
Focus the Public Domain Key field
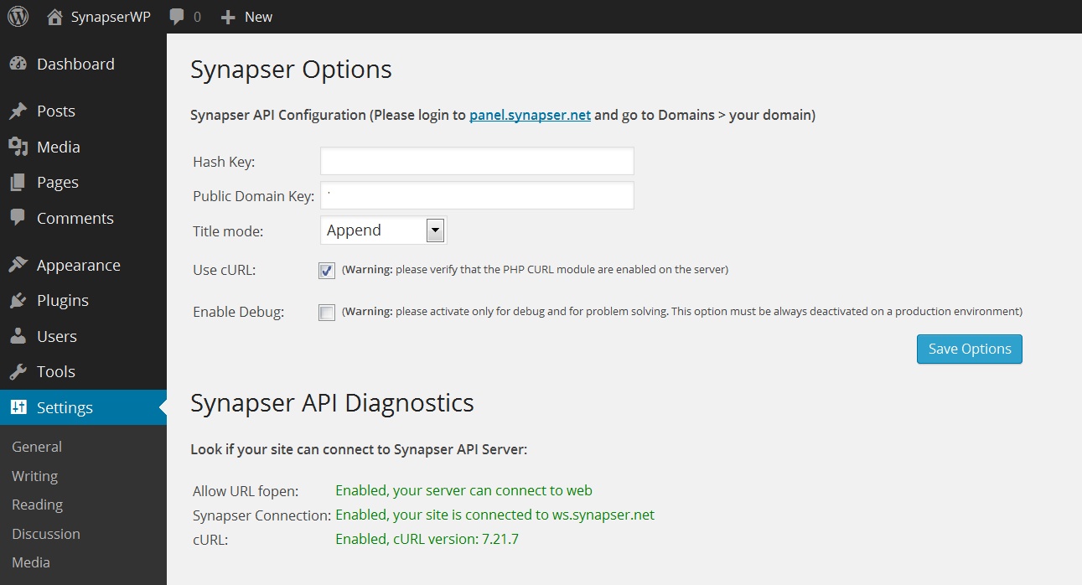point(477,195)
